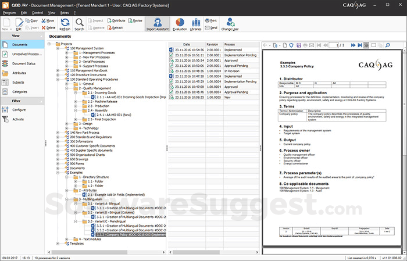Expand the Templates node
The width and height of the screenshot is (407, 261).
58,244
